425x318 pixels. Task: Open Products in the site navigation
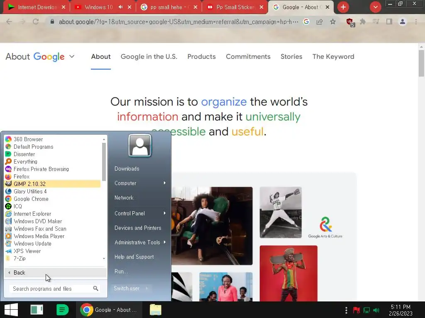click(201, 56)
